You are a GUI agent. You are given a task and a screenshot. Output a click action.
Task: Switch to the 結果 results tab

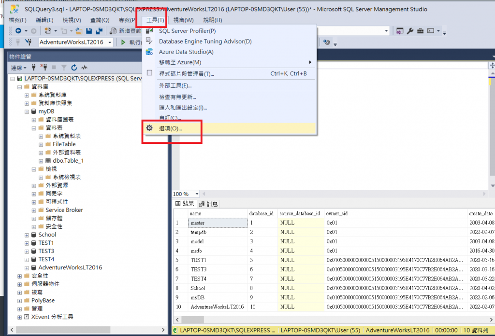click(x=185, y=204)
